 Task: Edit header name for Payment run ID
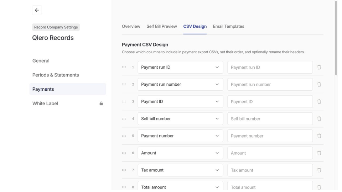click(x=270, y=67)
